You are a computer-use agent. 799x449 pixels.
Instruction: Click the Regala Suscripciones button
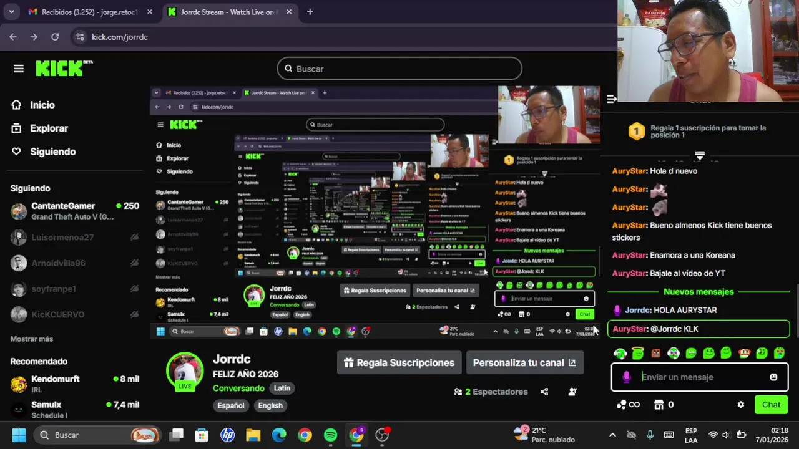399,362
